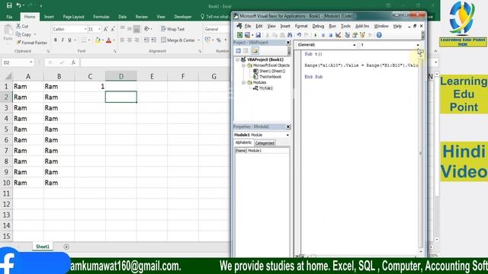The width and height of the screenshot is (488, 274).
Task: Open the Insert menu in VBA editor
Action: (285, 26)
